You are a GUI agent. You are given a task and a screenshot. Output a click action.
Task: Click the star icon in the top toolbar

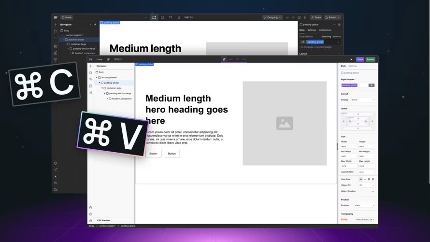224,59
